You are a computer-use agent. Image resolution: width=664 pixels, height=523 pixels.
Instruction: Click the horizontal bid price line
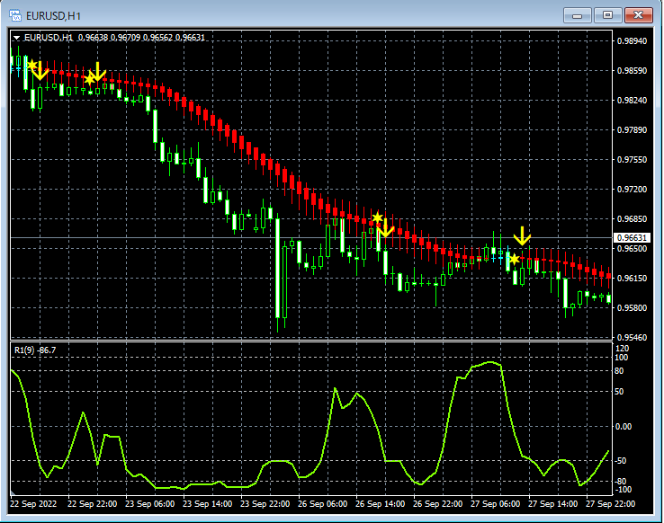(311, 237)
